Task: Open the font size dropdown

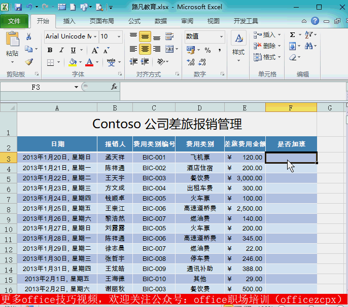Action: click(x=119, y=36)
